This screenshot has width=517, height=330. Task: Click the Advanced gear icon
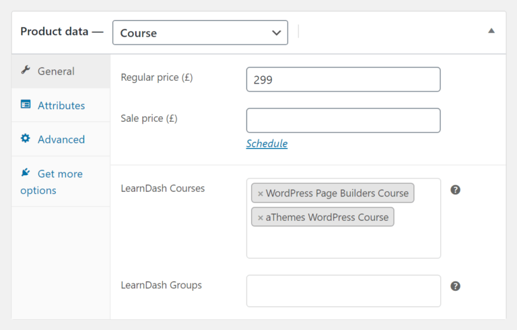pos(26,139)
